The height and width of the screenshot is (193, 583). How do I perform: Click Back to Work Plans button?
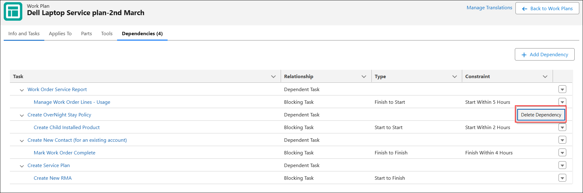tap(547, 9)
